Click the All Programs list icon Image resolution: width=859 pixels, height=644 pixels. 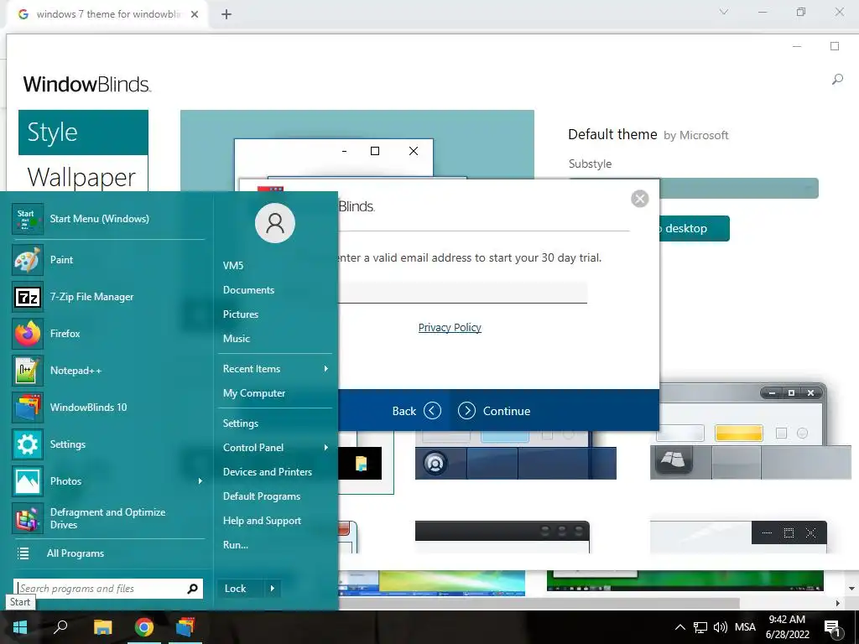click(x=23, y=553)
